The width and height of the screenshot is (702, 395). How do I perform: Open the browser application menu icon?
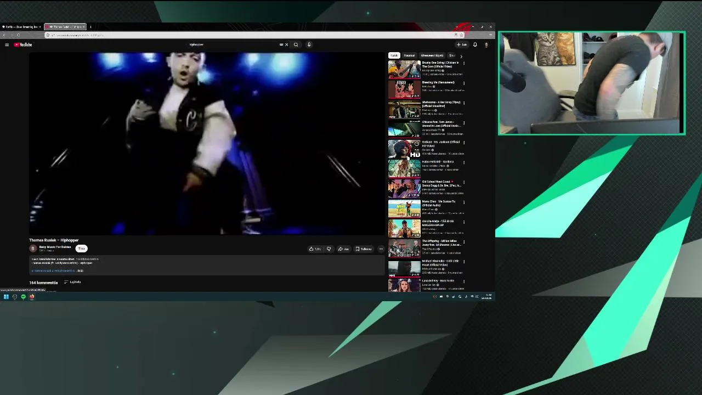(x=490, y=35)
